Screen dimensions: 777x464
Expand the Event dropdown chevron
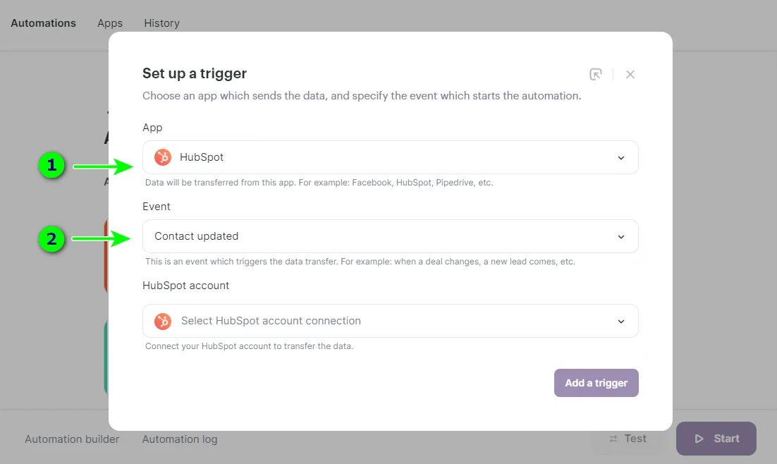click(621, 237)
